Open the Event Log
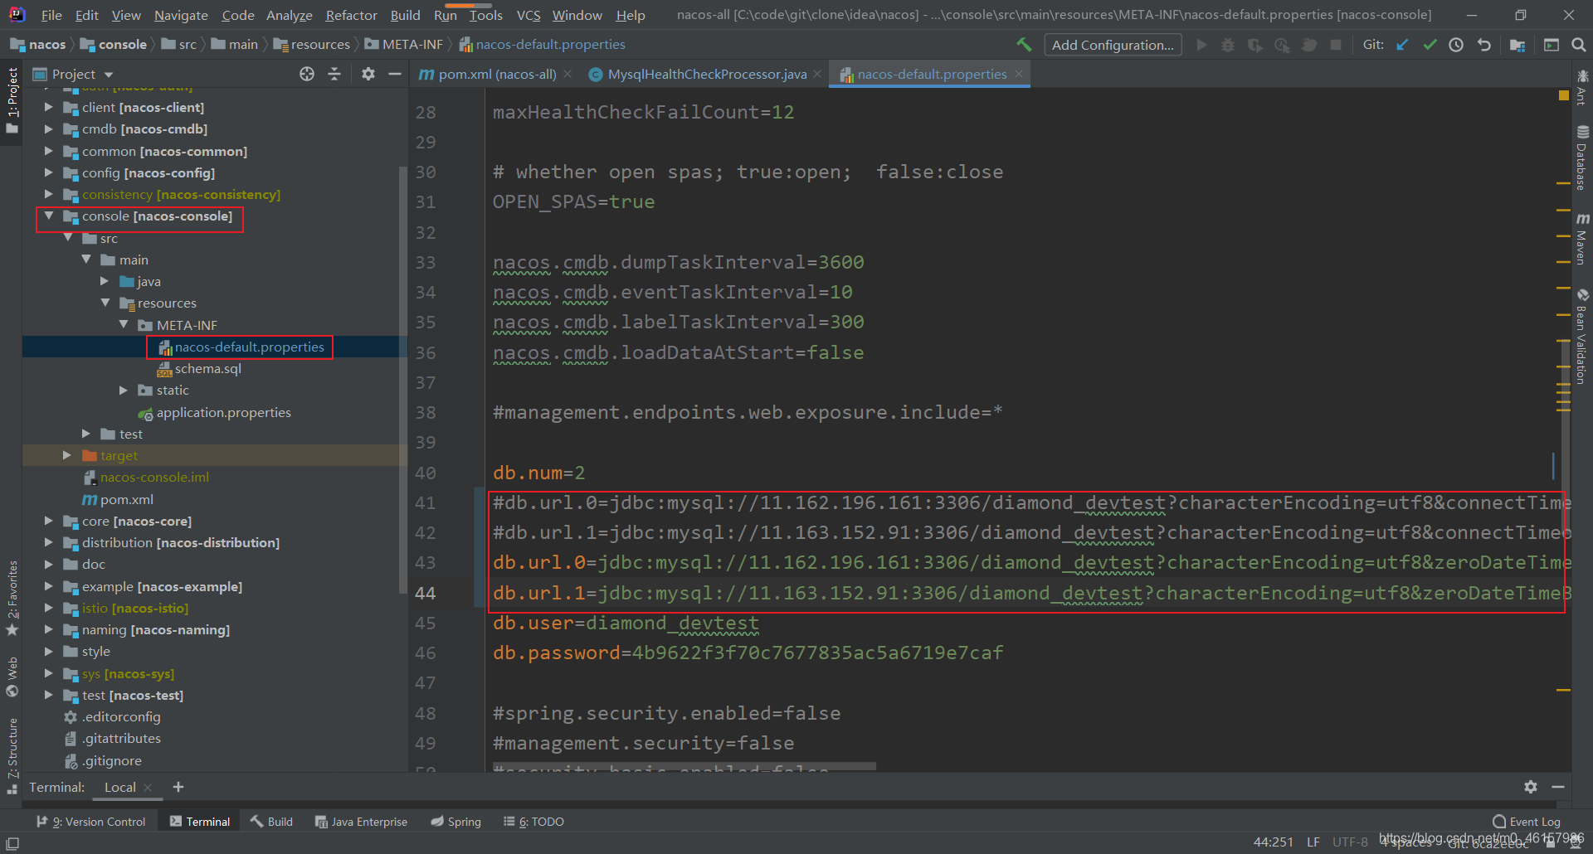Image resolution: width=1593 pixels, height=854 pixels. [1527, 822]
